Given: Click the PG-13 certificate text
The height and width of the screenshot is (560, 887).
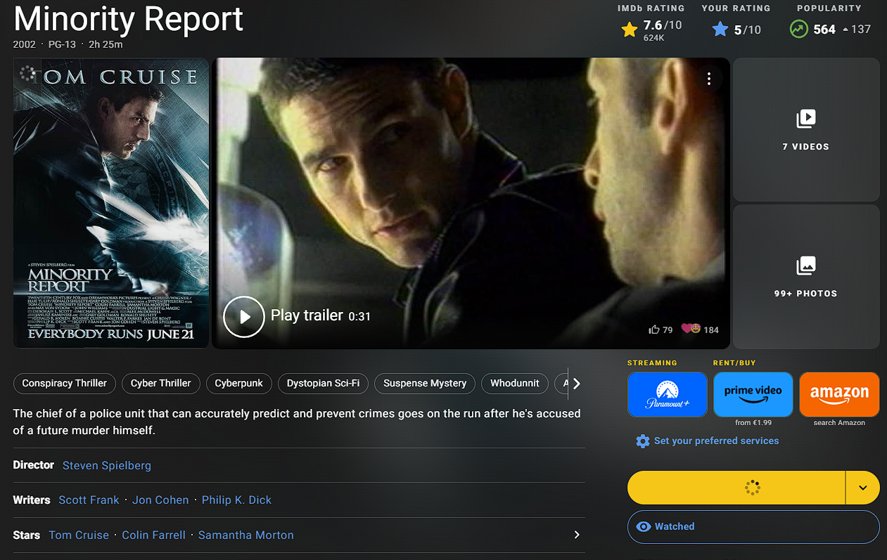Looking at the screenshot, I should [61, 44].
